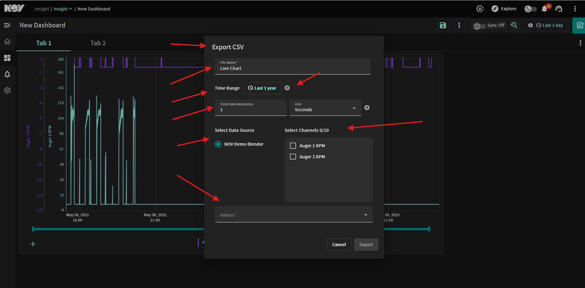The height and width of the screenshot is (288, 585).
Task: Open the Last 1 year time range
Action: tap(262, 88)
